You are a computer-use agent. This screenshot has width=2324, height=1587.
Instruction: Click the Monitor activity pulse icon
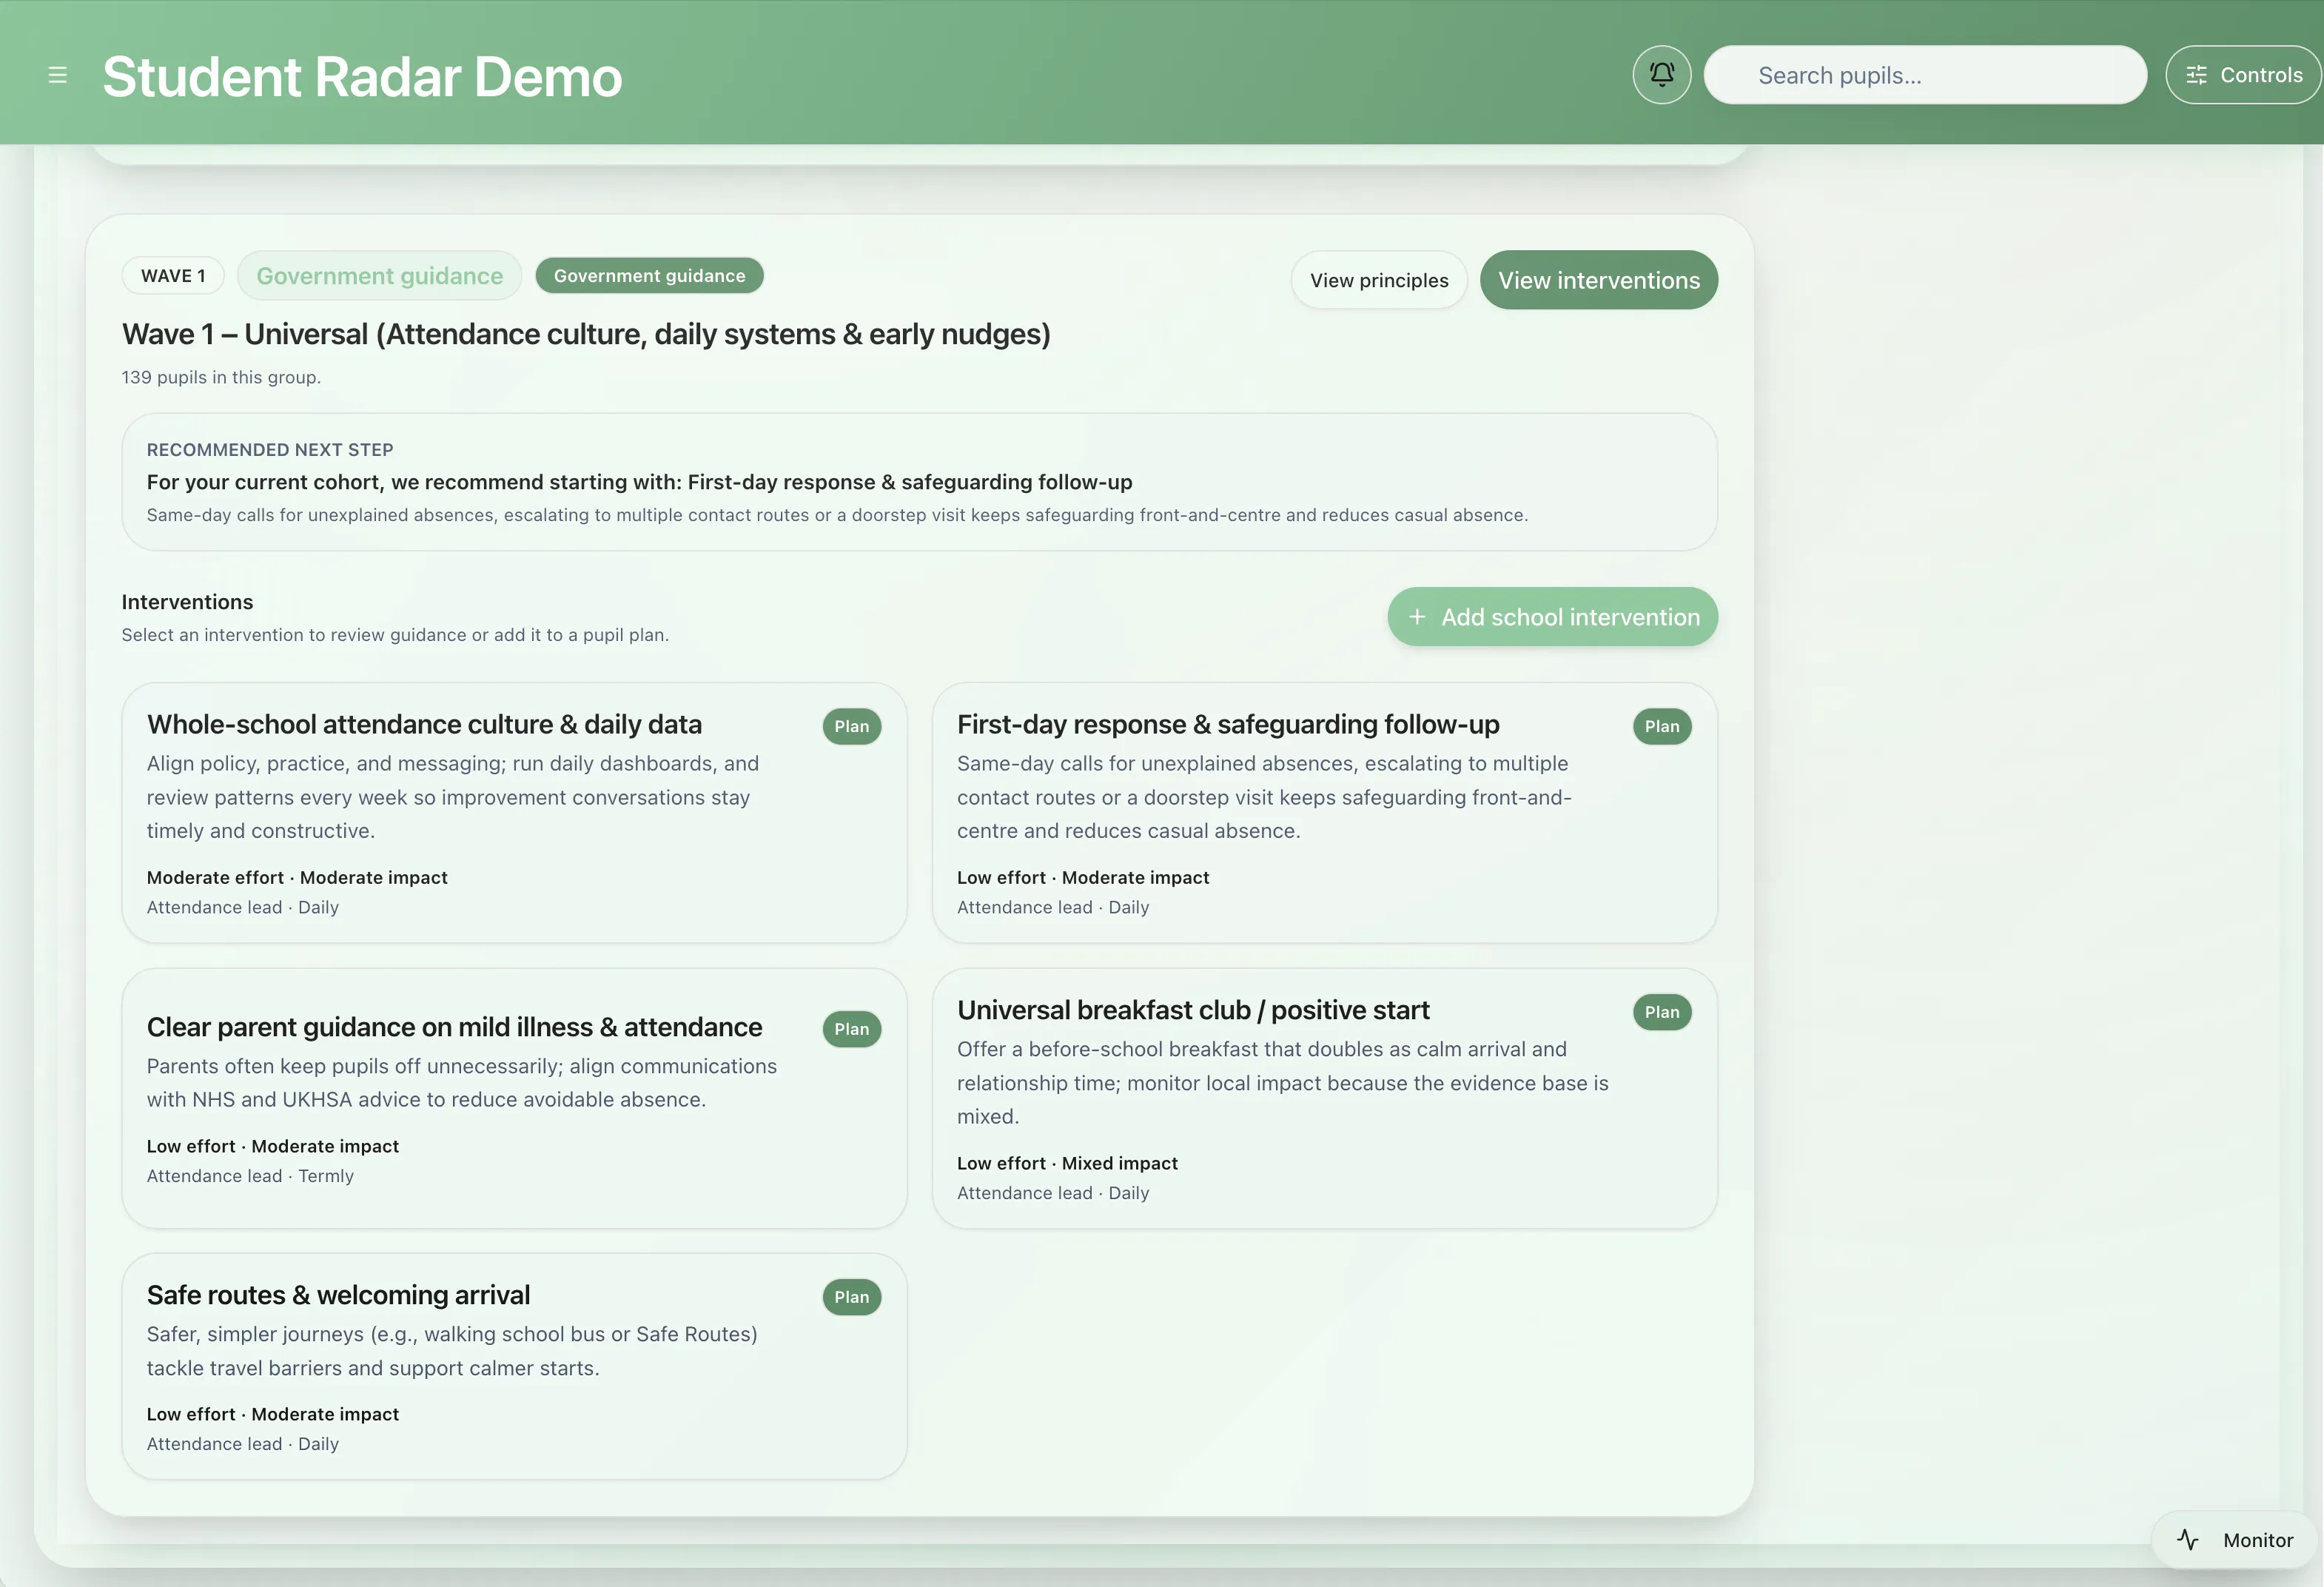point(2187,1539)
